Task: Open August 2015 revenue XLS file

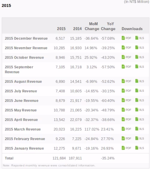Action: click(140, 81)
